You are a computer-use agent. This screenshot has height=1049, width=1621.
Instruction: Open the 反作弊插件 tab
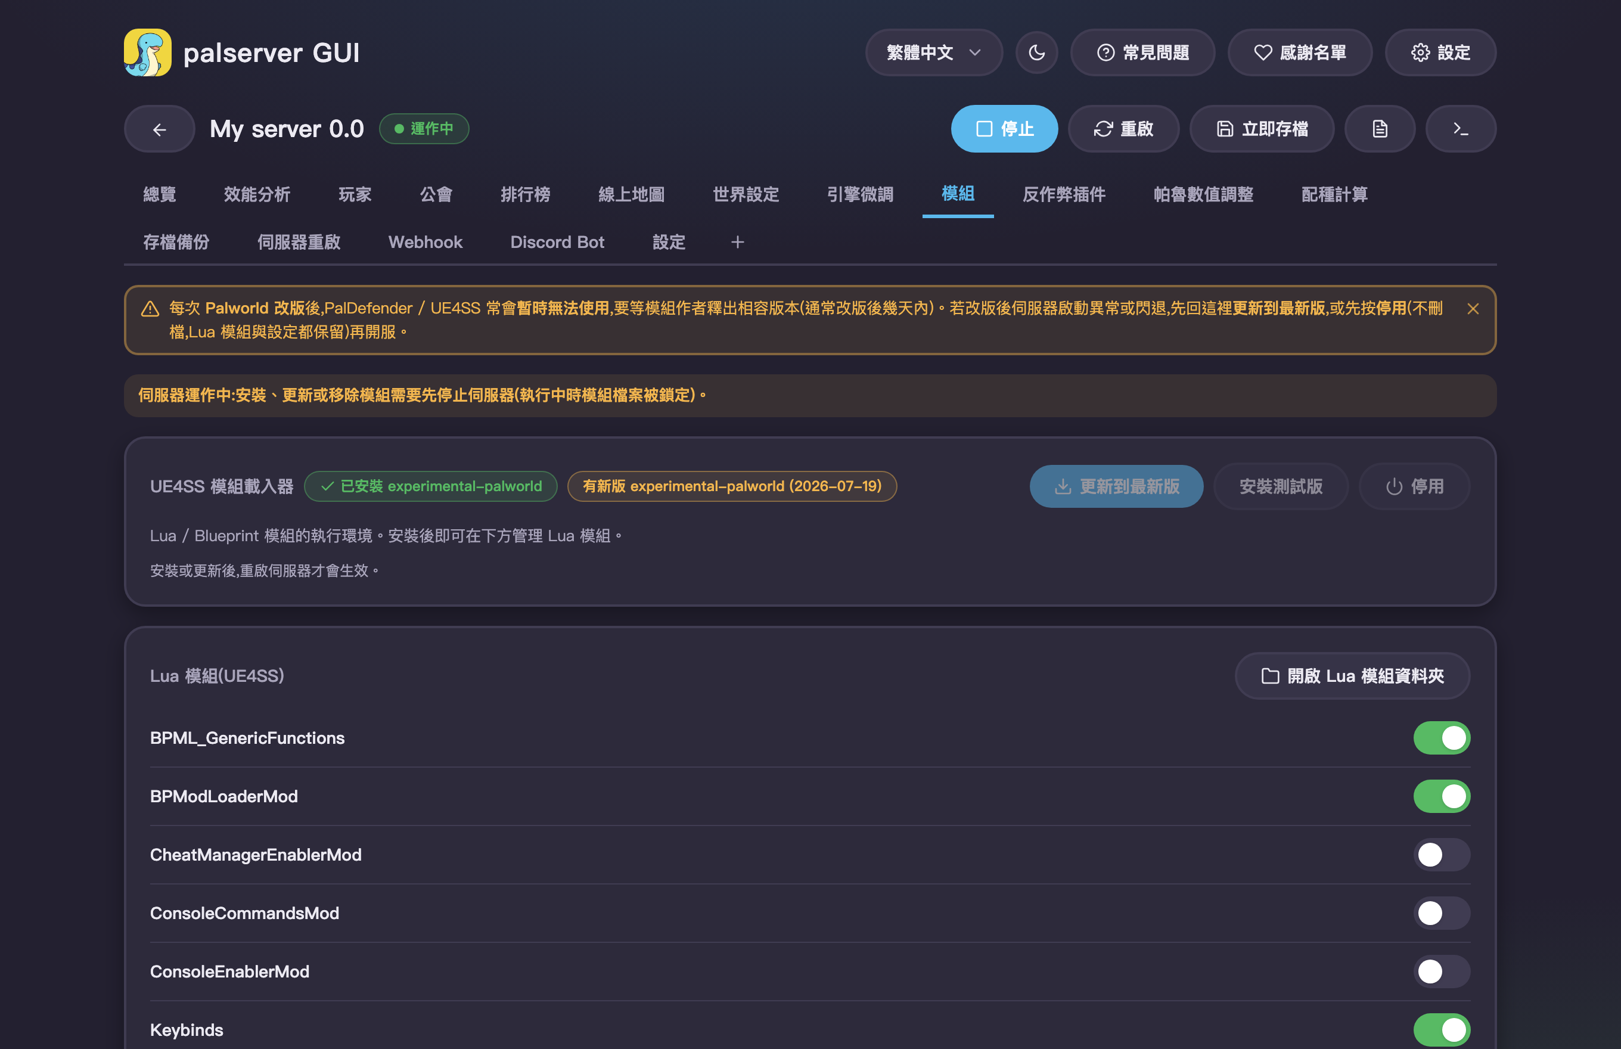(1064, 194)
